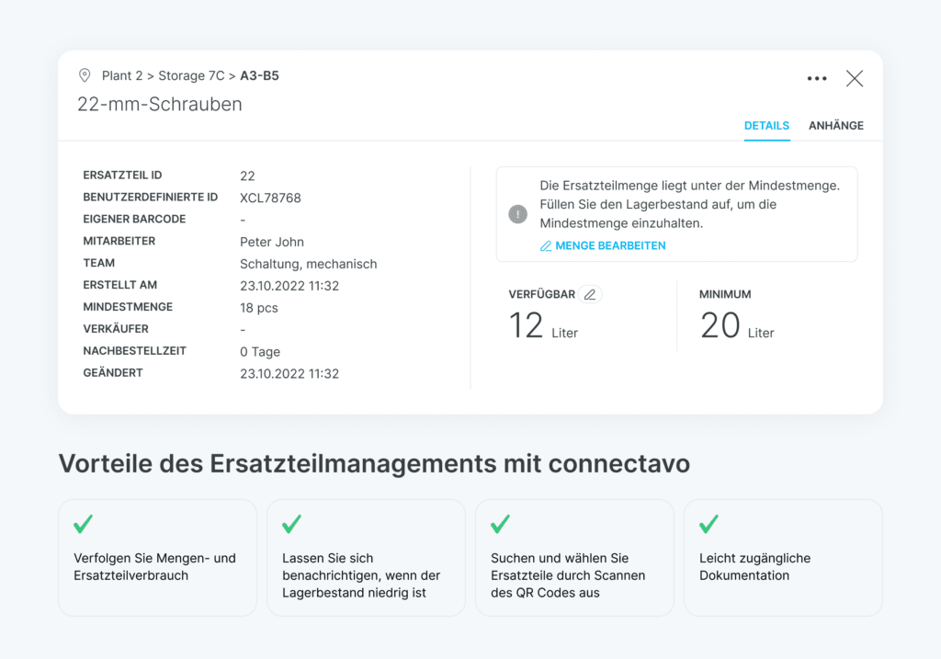Viewport: 941px width, 659px height.
Task: Click the 22-mm-Schrauben title
Action: tap(160, 105)
